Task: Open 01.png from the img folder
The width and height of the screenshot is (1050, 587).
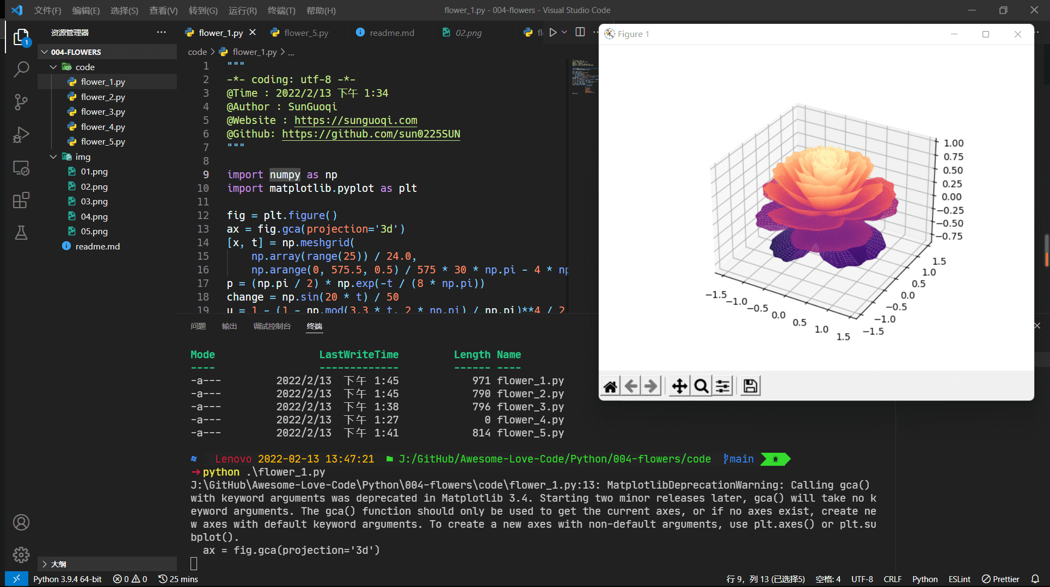Action: [x=107, y=171]
